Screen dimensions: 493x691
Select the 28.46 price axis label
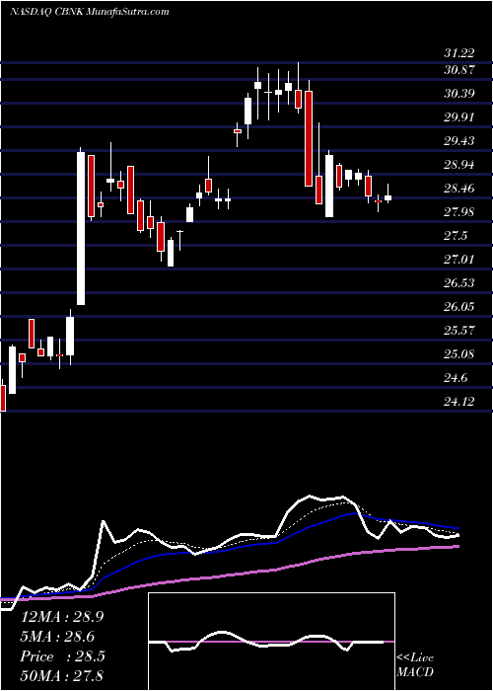coord(459,189)
